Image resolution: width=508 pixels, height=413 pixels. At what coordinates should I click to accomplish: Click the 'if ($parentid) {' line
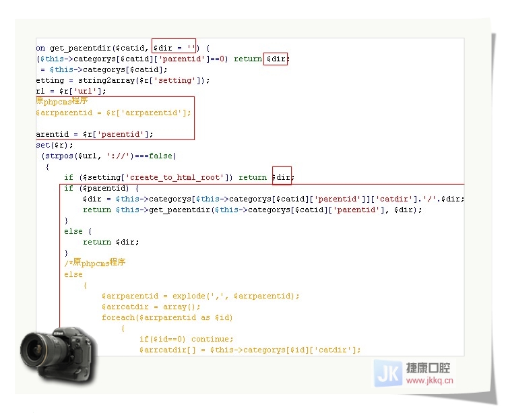pyautogui.click(x=102, y=188)
